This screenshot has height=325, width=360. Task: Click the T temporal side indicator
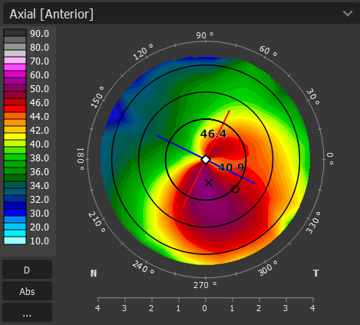point(316,274)
